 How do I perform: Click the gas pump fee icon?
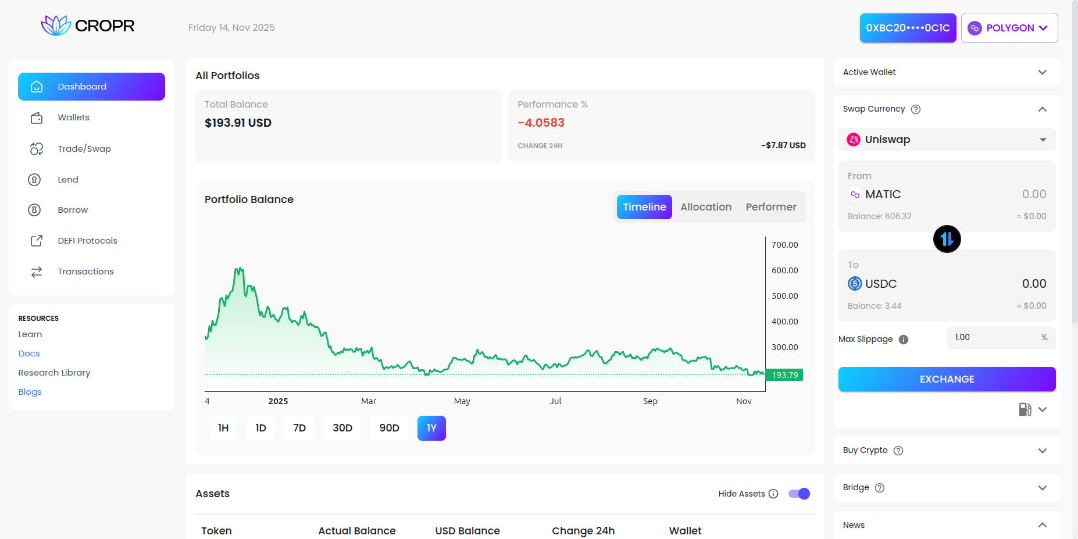coord(1025,409)
